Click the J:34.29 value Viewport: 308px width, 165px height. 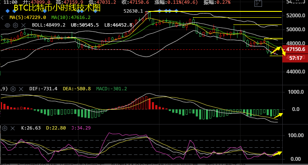(x=81, y=128)
